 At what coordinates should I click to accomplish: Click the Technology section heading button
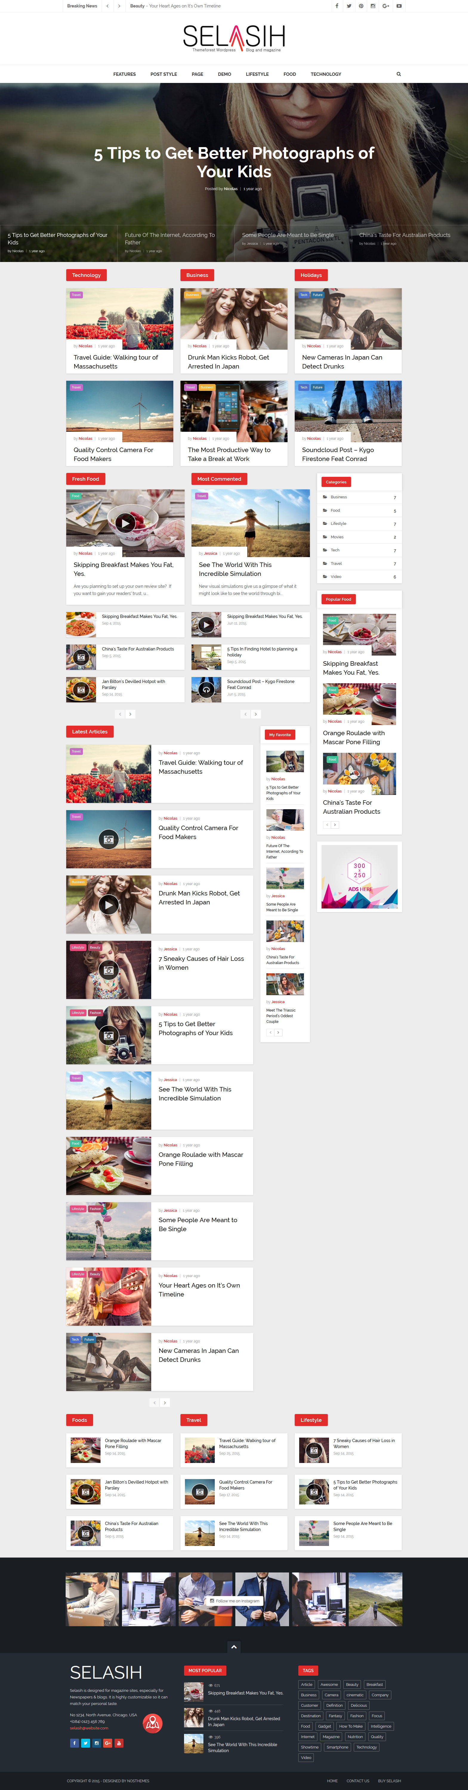[86, 275]
